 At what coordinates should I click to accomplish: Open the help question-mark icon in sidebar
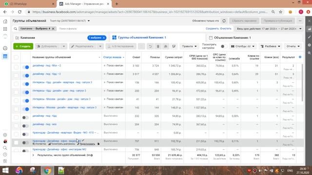[5, 155]
